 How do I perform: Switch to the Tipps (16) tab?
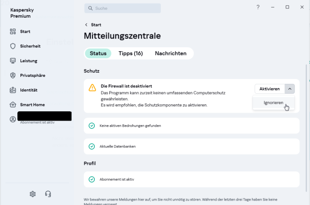pyautogui.click(x=131, y=53)
